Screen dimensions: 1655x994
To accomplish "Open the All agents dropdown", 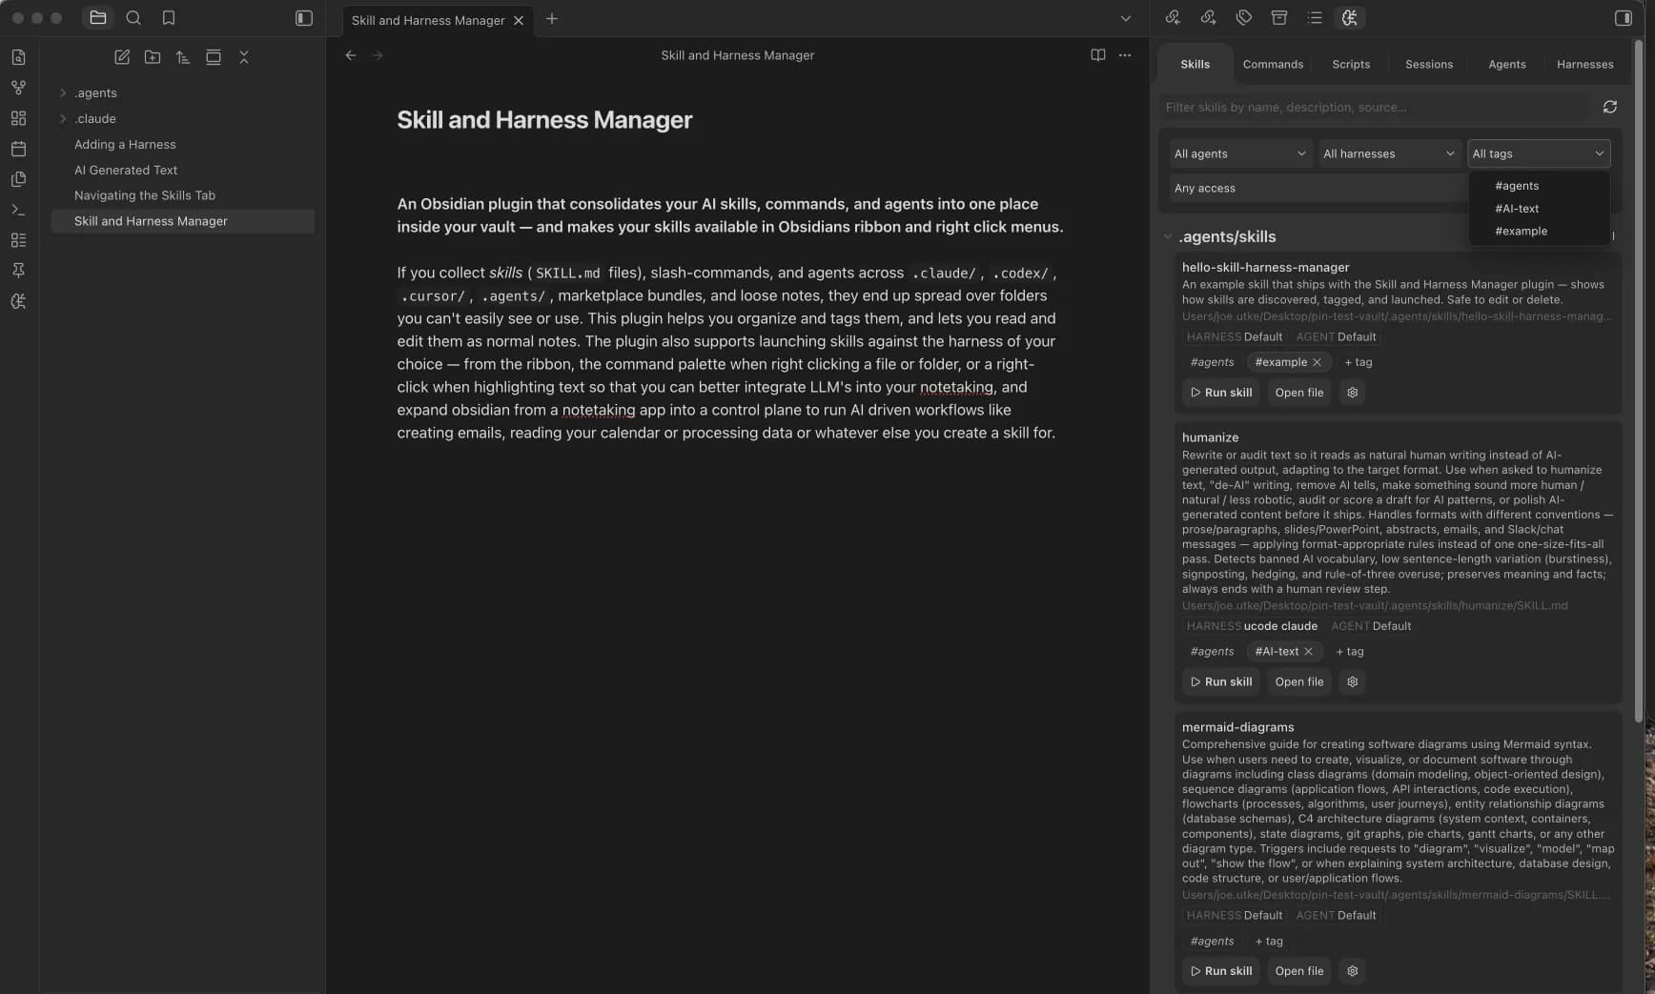I will pyautogui.click(x=1240, y=153).
